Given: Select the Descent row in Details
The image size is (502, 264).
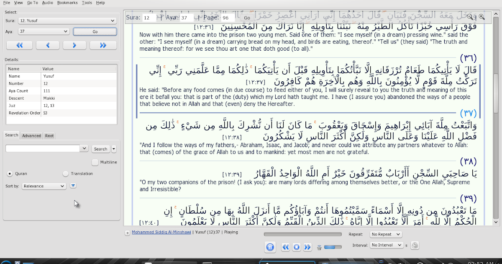Looking at the screenshot, I should click(x=61, y=98).
